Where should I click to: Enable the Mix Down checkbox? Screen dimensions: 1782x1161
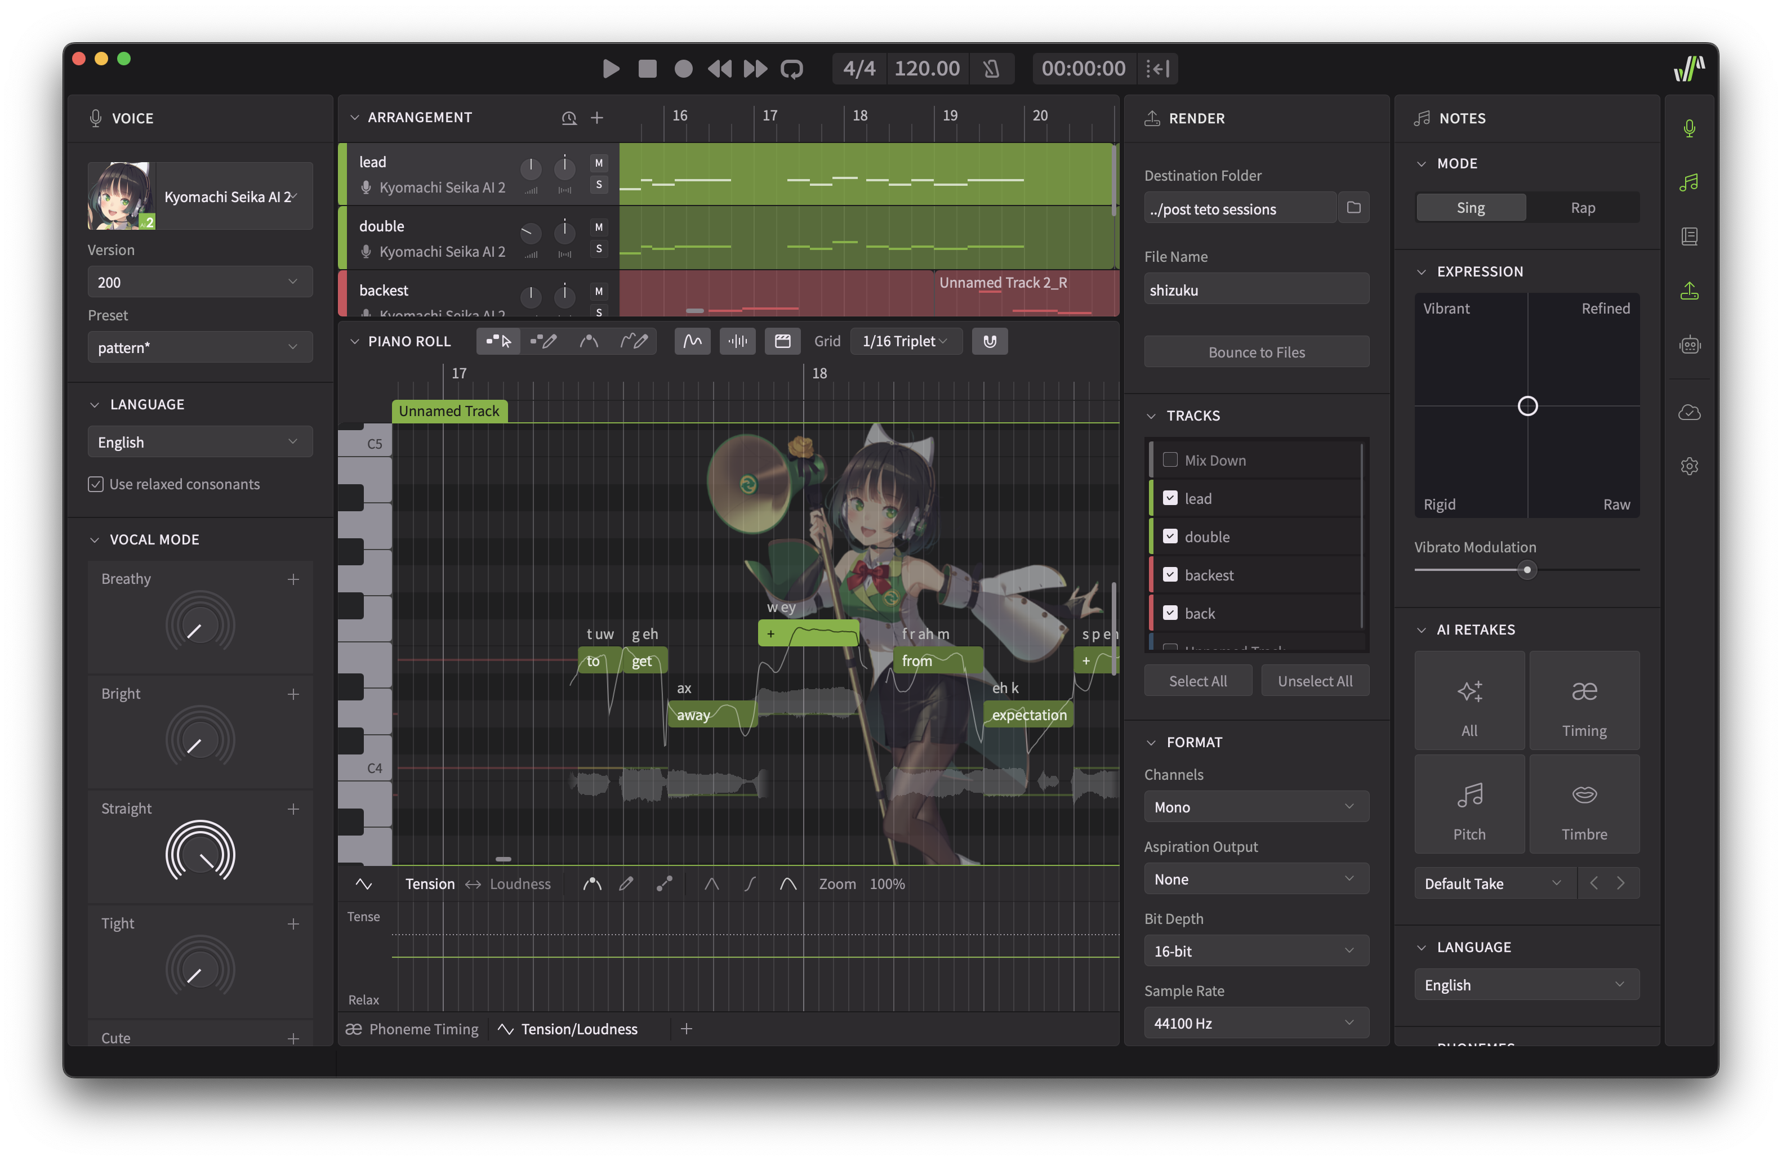point(1170,459)
